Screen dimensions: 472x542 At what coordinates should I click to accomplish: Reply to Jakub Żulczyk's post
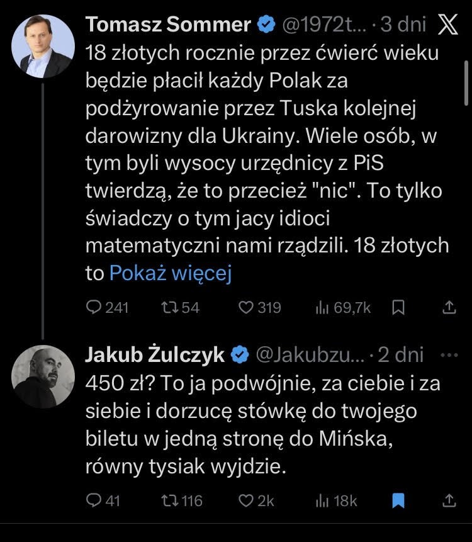point(94,500)
